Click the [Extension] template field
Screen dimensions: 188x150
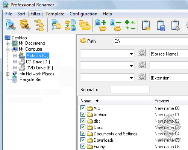pos(169,78)
